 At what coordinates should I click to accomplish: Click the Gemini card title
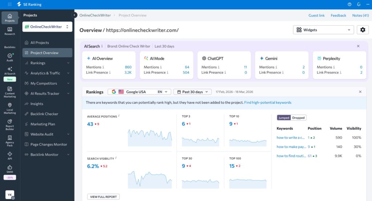coord(271,58)
